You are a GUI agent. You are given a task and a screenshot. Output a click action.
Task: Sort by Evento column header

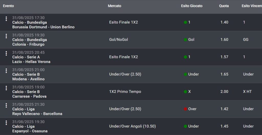point(8,6)
